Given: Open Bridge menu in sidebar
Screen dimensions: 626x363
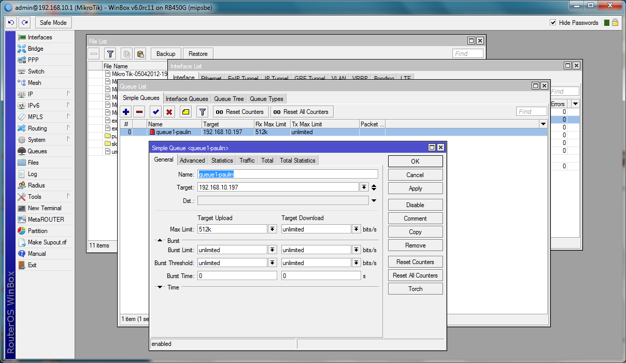Looking at the screenshot, I should 36,49.
